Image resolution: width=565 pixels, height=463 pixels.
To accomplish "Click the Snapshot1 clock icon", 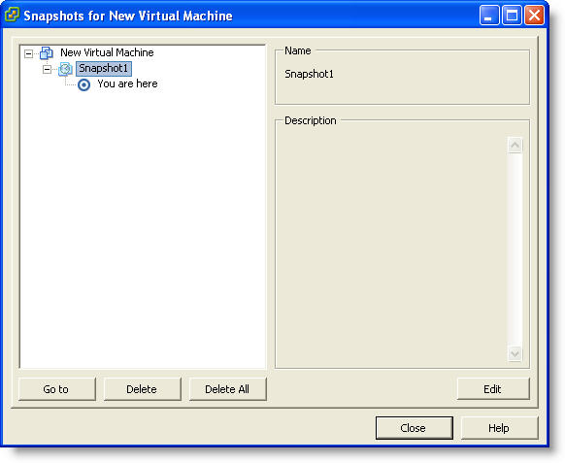I will coord(65,69).
